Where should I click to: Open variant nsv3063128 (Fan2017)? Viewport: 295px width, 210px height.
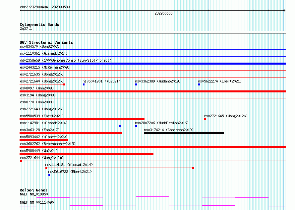40,130
